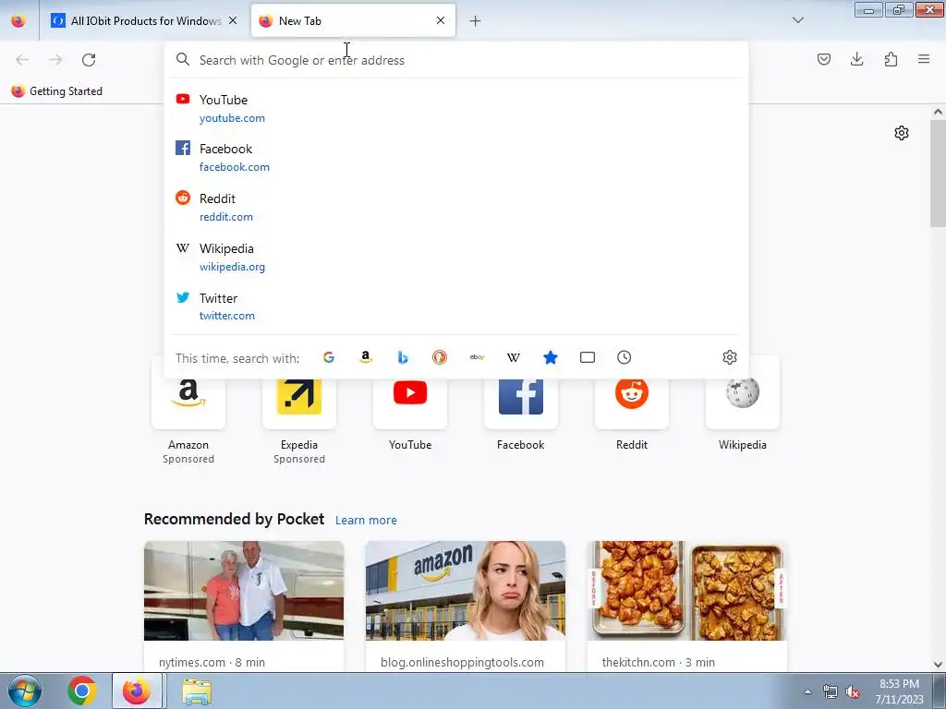Image resolution: width=946 pixels, height=709 pixels.
Task: Choose Facebook suggestion in dropdown list
Action: (456, 157)
